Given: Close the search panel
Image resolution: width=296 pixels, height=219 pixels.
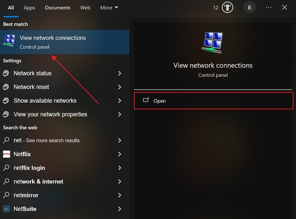Looking at the screenshot, I should click(x=284, y=8).
